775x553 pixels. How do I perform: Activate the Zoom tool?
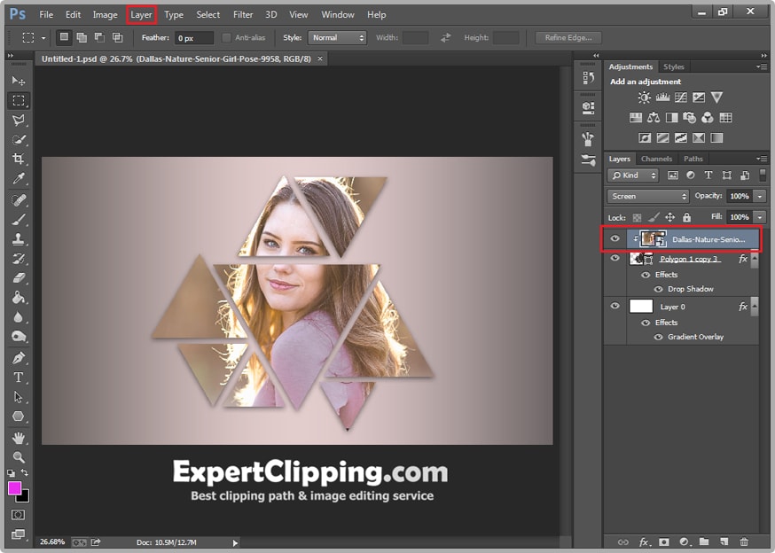[x=18, y=457]
